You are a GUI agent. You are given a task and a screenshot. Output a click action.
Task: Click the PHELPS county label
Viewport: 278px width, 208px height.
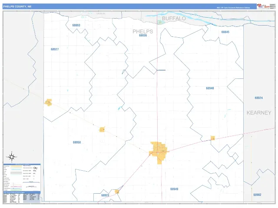[143, 32]
